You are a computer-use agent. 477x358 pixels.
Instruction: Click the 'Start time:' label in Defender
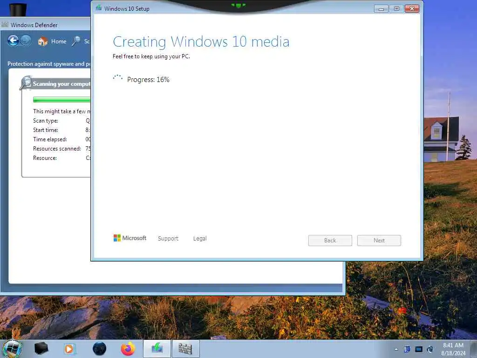46,130
